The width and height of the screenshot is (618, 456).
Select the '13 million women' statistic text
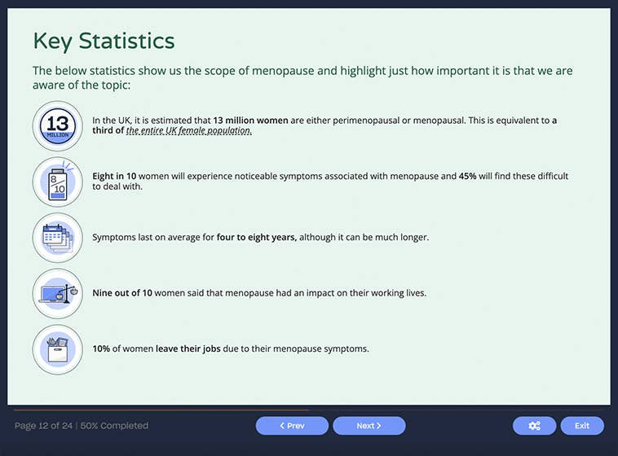250,121
